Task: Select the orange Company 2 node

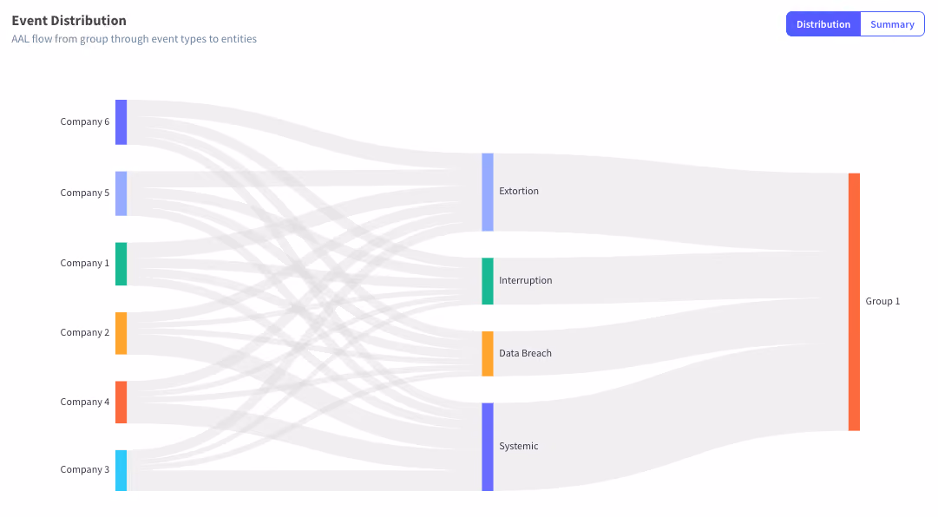Action: point(121,333)
